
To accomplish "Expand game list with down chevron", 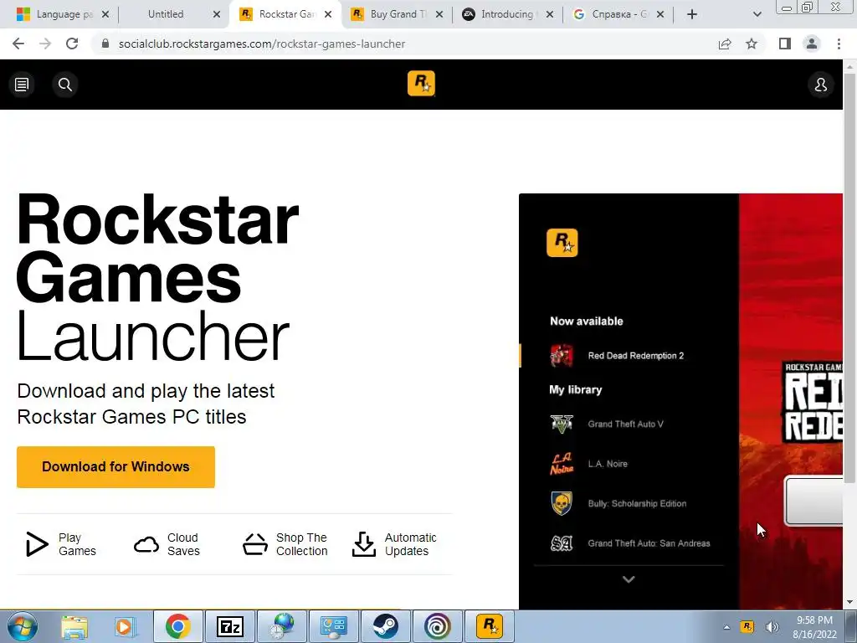I will 629,579.
